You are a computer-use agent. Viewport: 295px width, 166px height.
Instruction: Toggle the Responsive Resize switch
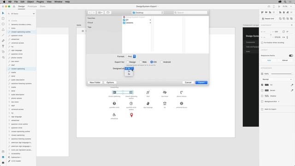(291, 55)
